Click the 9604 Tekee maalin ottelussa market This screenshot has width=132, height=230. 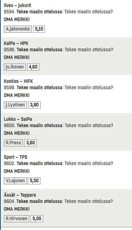(58, 201)
